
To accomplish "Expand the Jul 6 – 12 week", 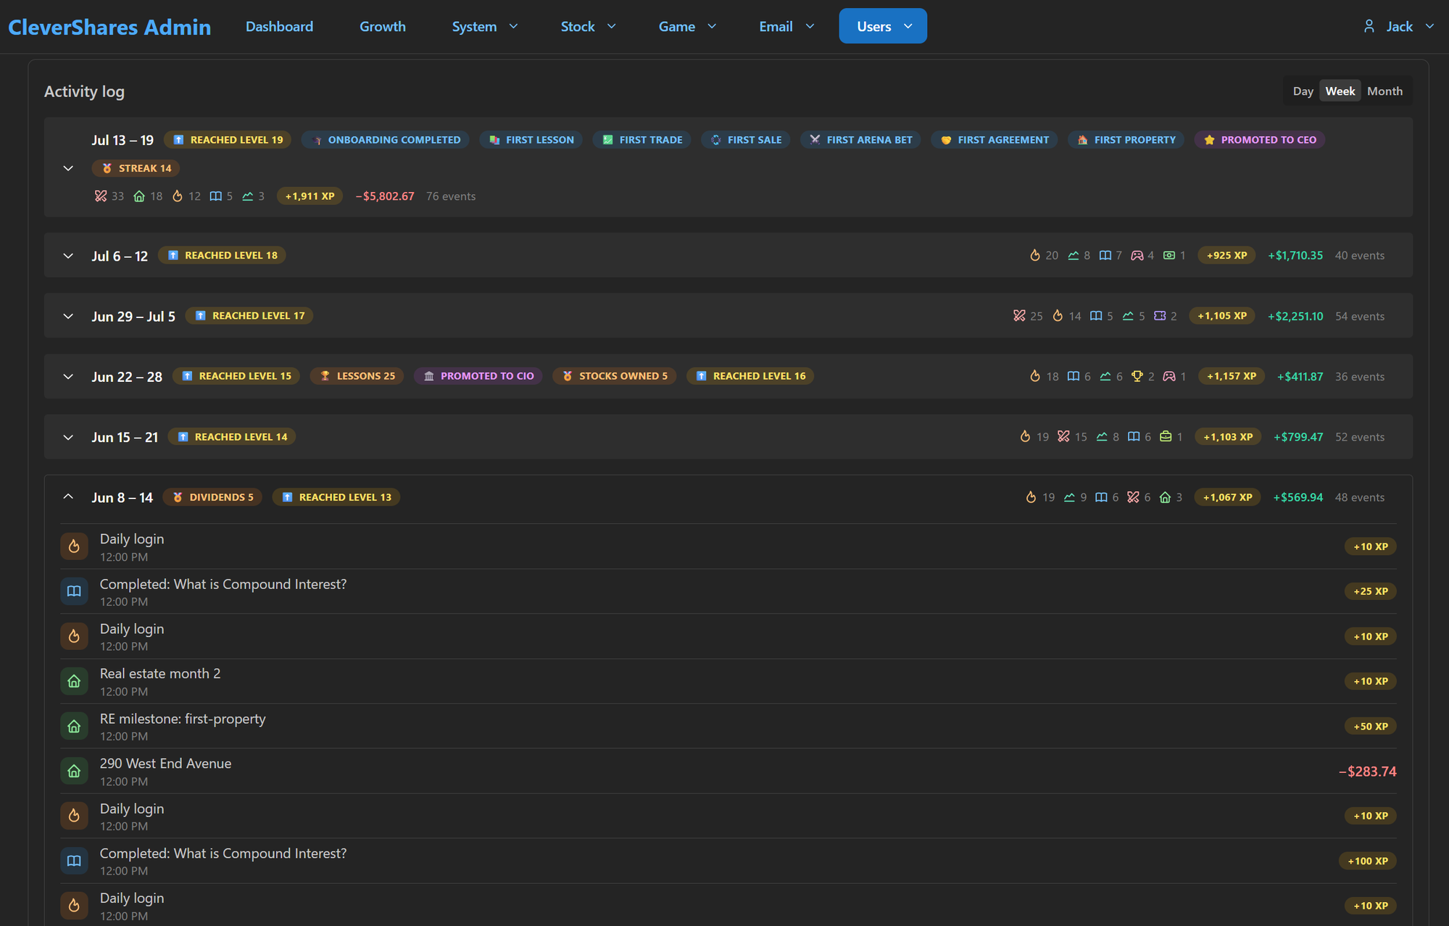I will (68, 256).
